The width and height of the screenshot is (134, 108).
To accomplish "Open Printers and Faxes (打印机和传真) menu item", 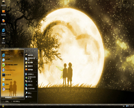I will [31, 88].
